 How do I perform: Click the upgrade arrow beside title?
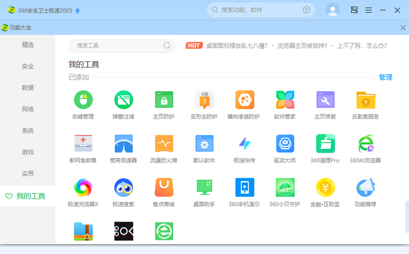77,11
